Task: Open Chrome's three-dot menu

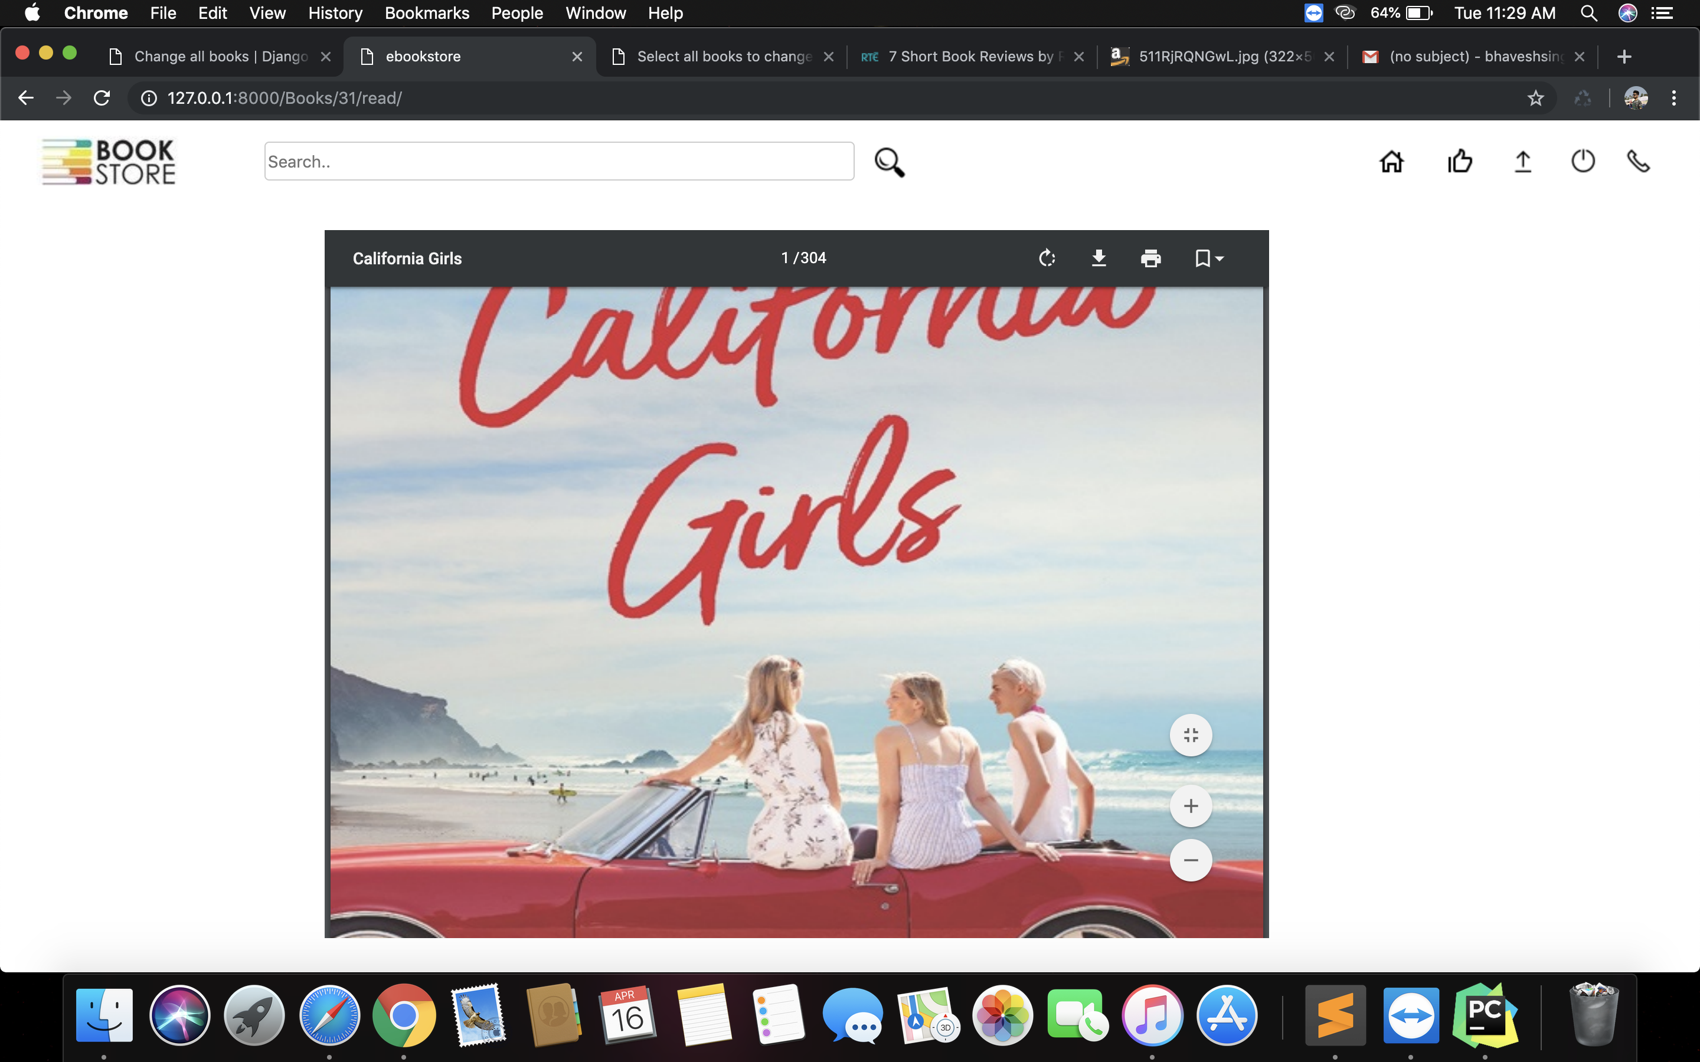Action: tap(1673, 99)
